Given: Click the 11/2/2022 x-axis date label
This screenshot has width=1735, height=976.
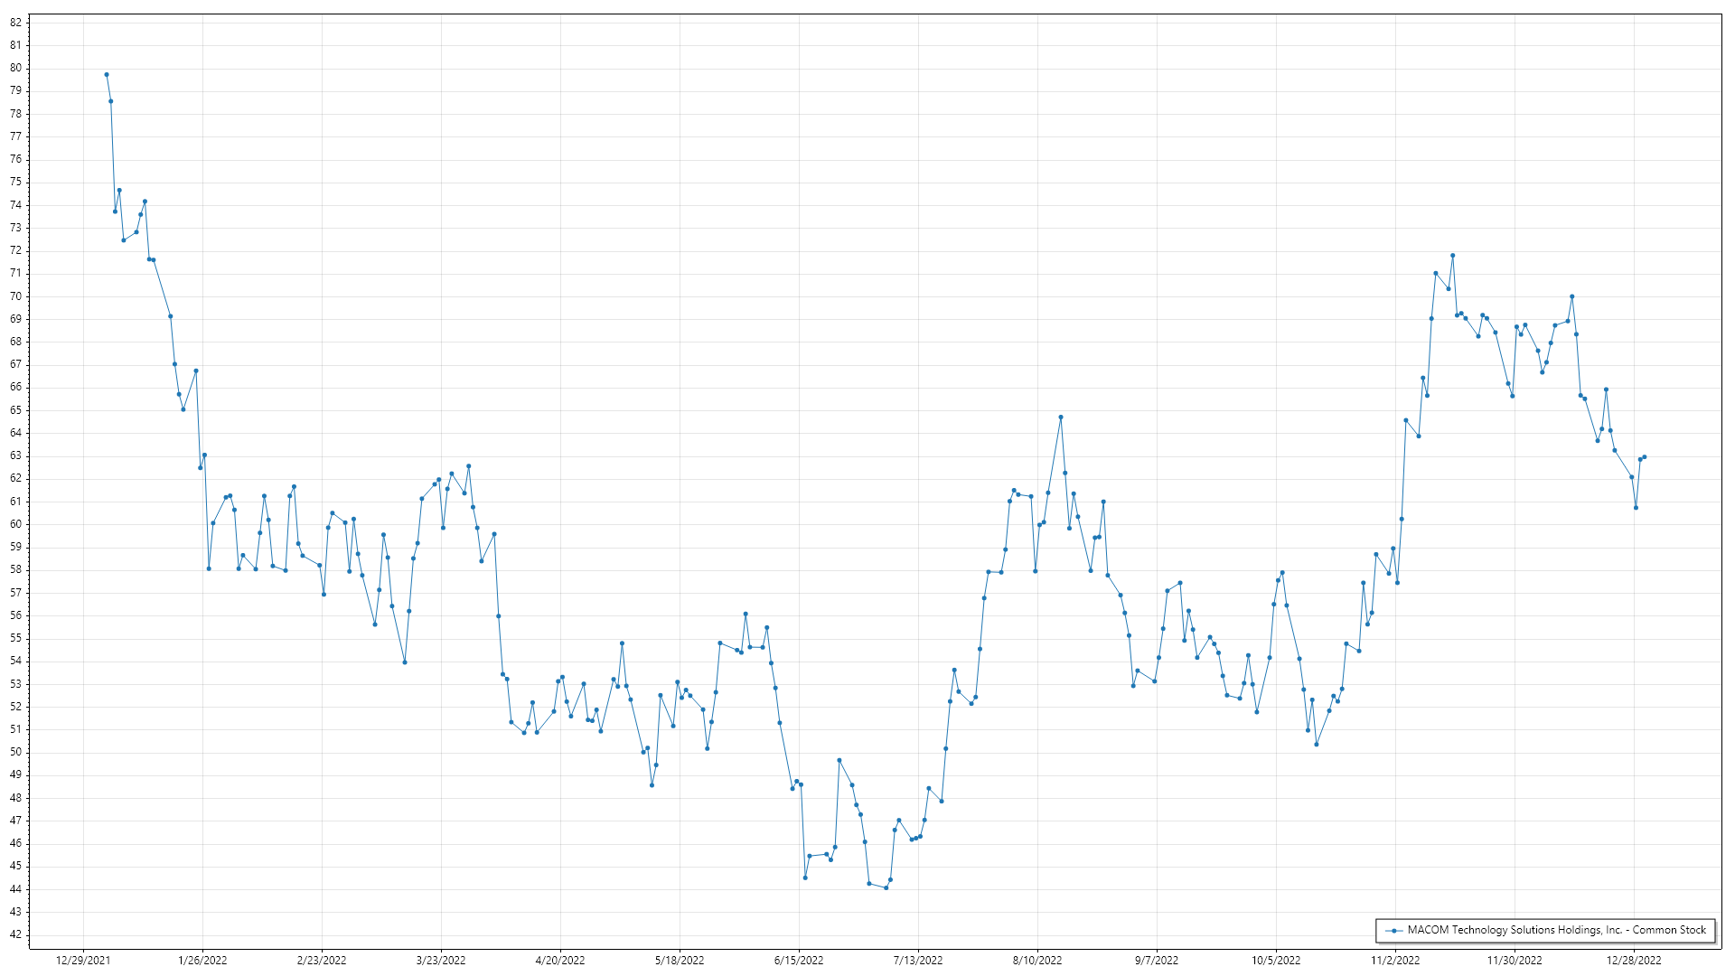Looking at the screenshot, I should 1395,961.
